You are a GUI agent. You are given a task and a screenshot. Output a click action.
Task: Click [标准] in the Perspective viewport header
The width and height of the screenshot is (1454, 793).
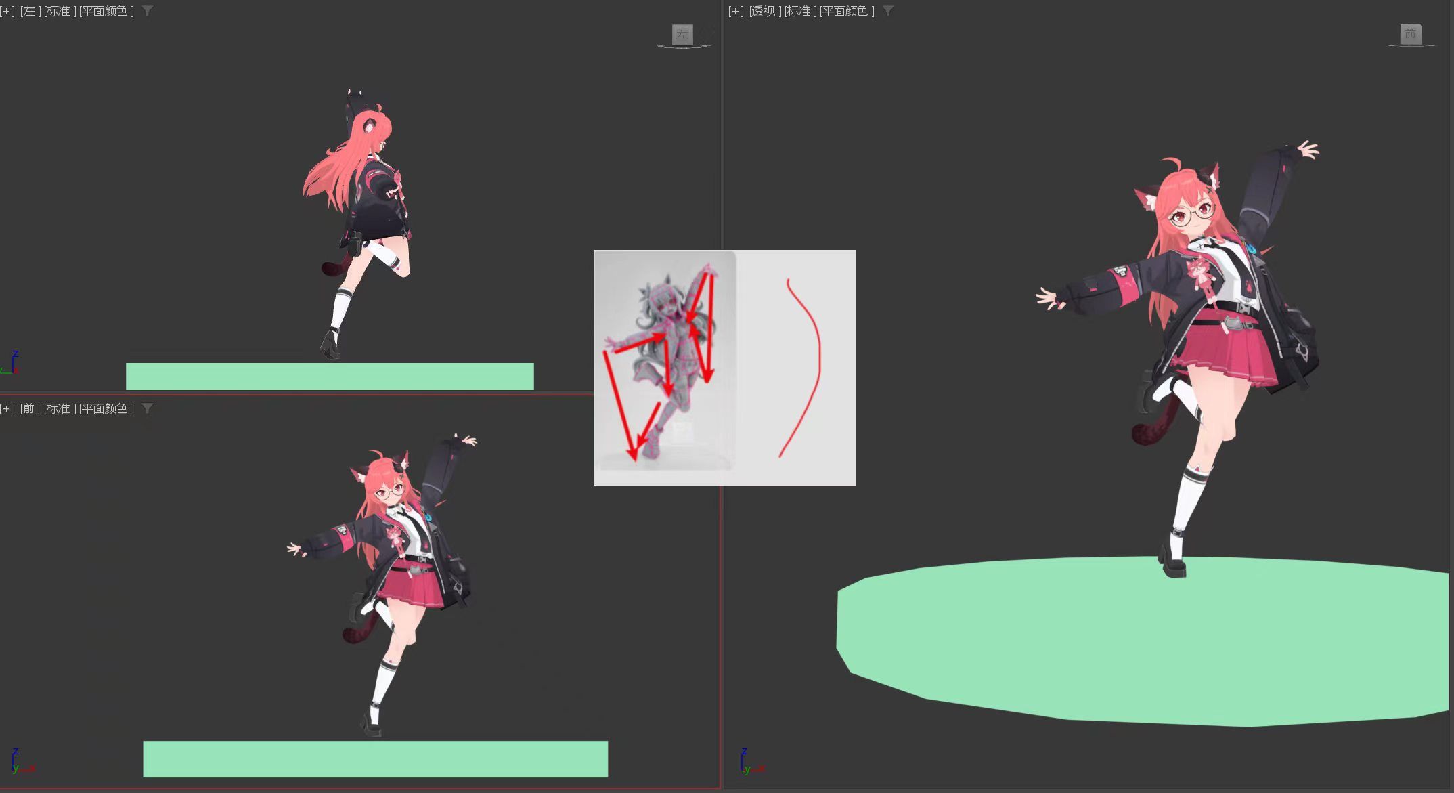pyautogui.click(x=799, y=11)
